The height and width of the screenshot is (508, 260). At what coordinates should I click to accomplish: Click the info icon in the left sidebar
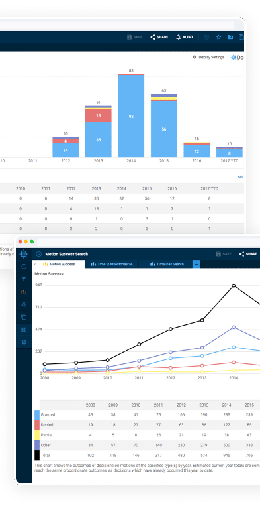pos(24,267)
